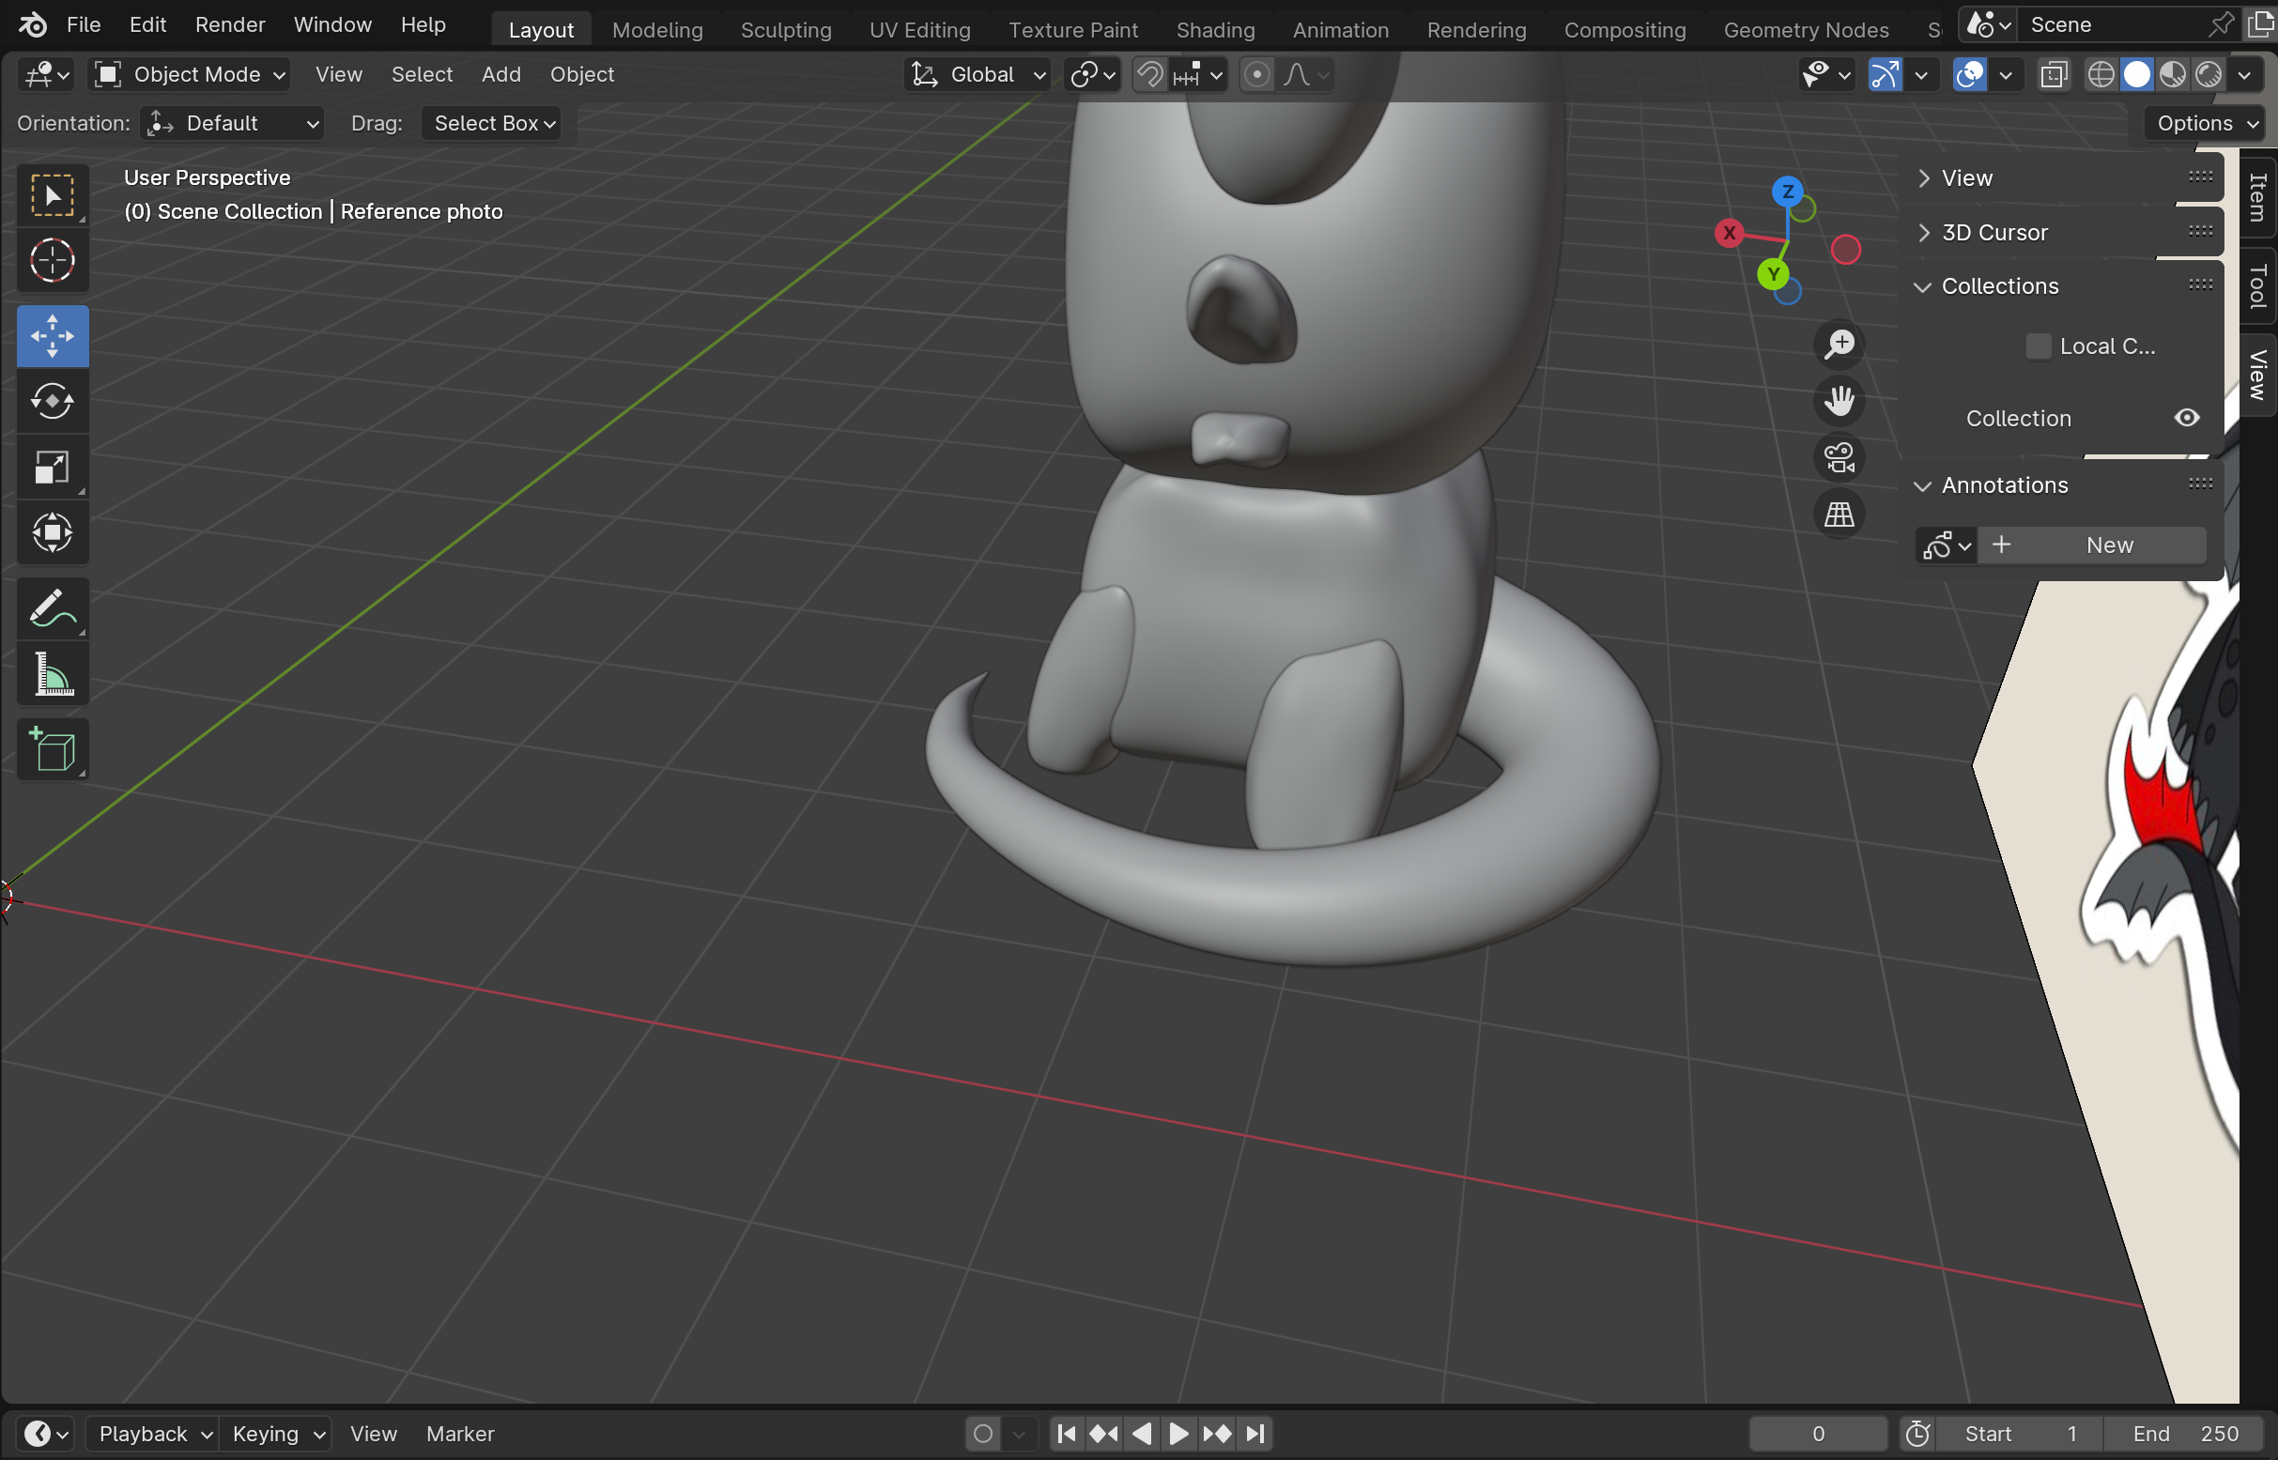Switch to solid shading
Screen dimensions: 2278x1460
coord(2137,74)
